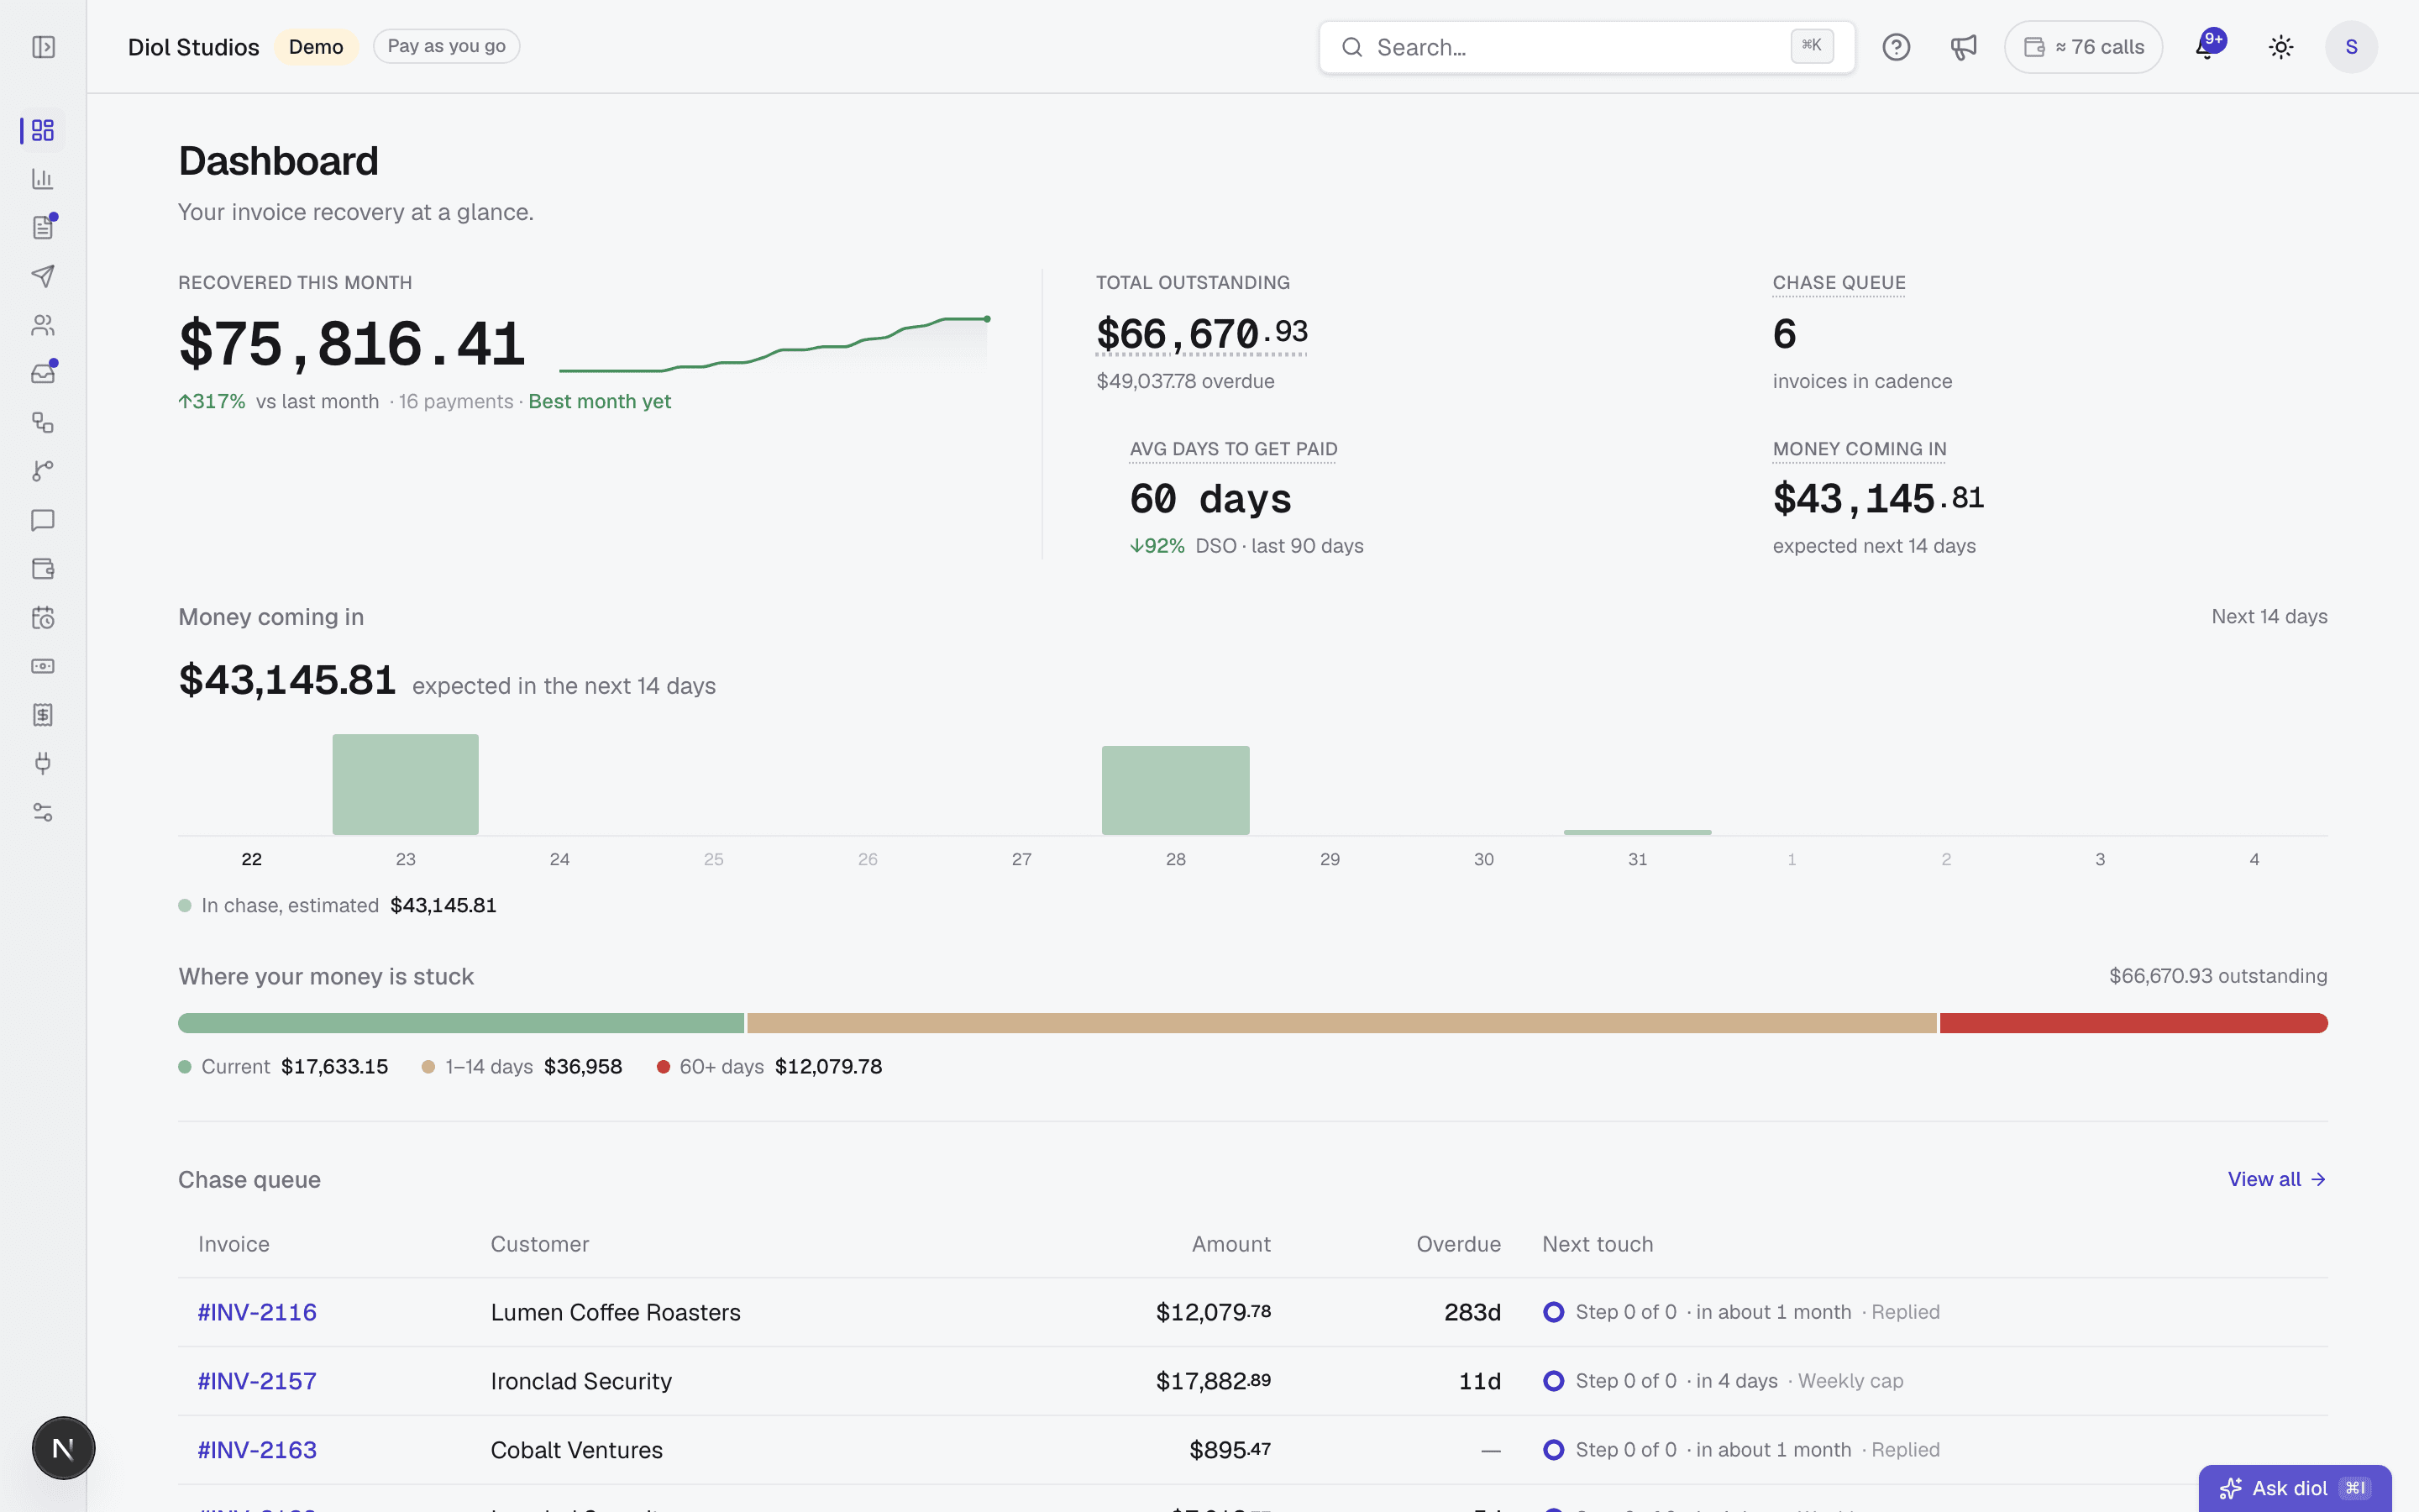
Task: Open the calendar clock schedule icon
Action: tap(43, 618)
